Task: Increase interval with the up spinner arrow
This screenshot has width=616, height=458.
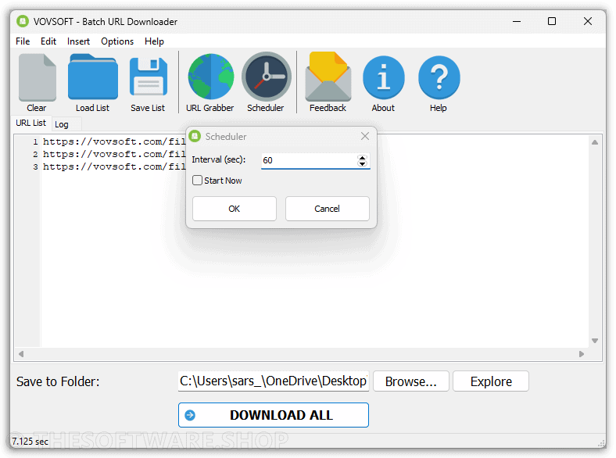Action: point(362,158)
